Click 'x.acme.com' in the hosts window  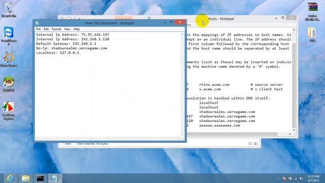210,89
